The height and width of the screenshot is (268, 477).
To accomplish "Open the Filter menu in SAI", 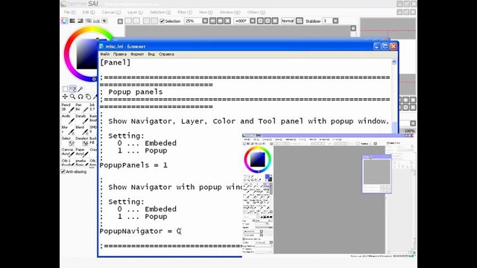I will 185,12.
